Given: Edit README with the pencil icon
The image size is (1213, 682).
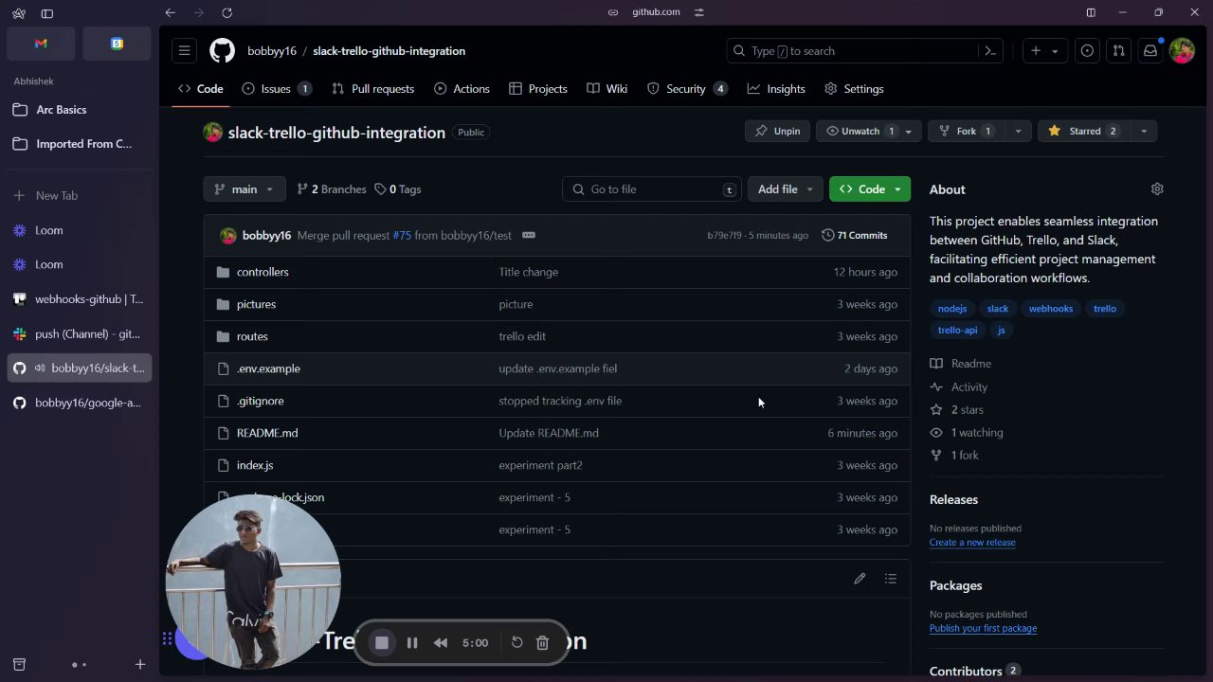Looking at the screenshot, I should [x=860, y=579].
